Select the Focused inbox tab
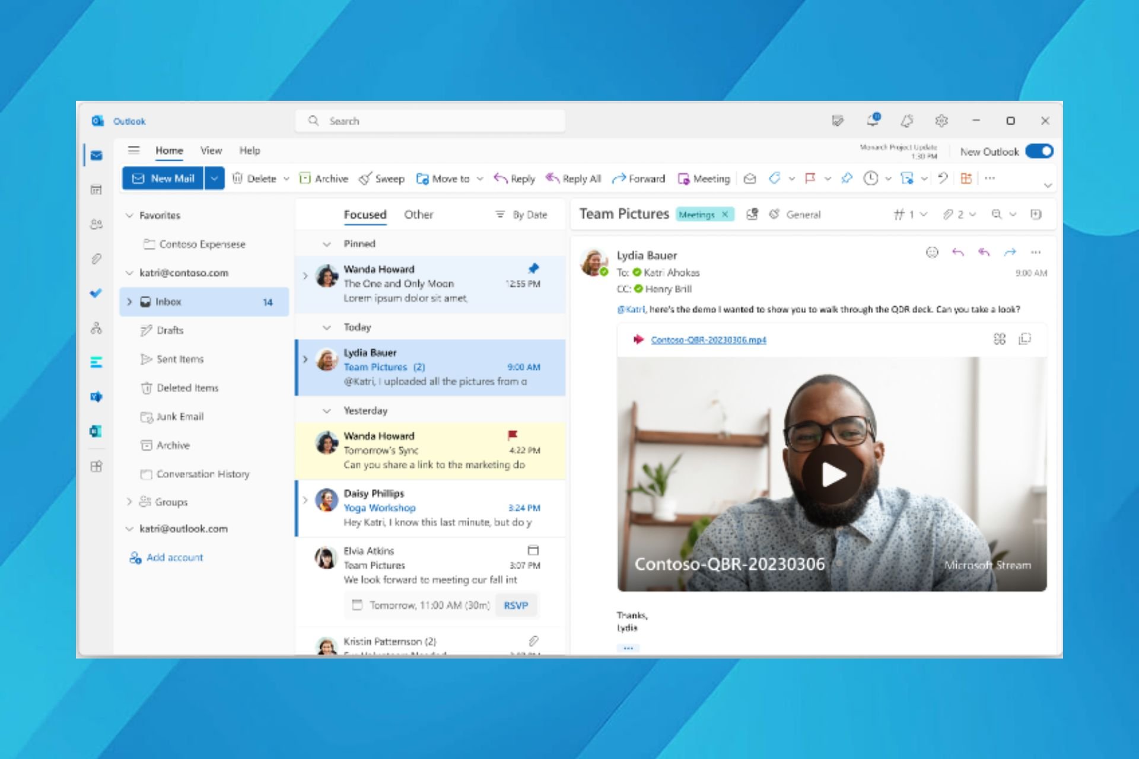 coord(365,215)
